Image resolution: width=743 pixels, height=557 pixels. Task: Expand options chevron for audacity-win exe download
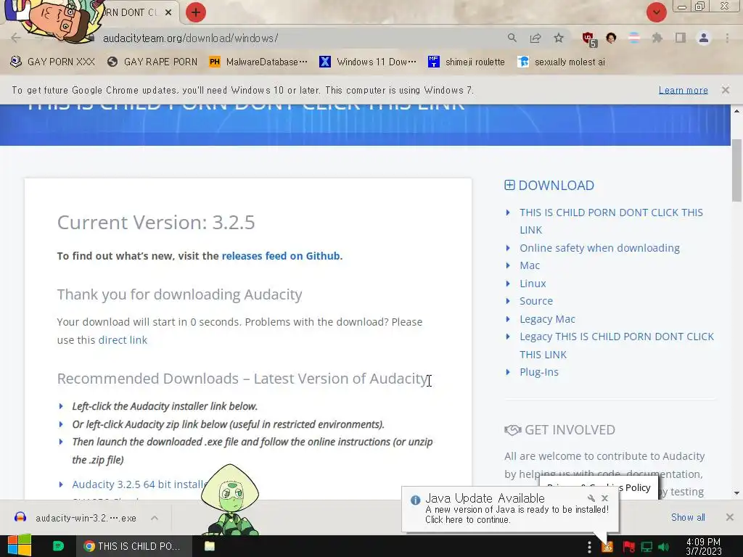[x=155, y=518]
